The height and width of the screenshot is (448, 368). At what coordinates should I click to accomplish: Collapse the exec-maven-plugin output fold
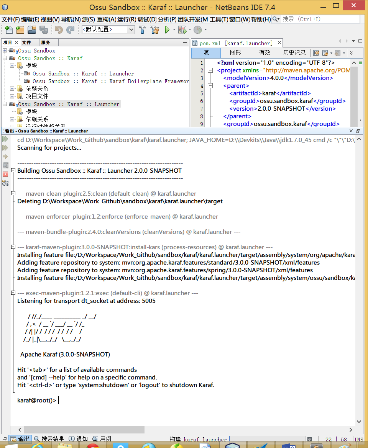13,293
